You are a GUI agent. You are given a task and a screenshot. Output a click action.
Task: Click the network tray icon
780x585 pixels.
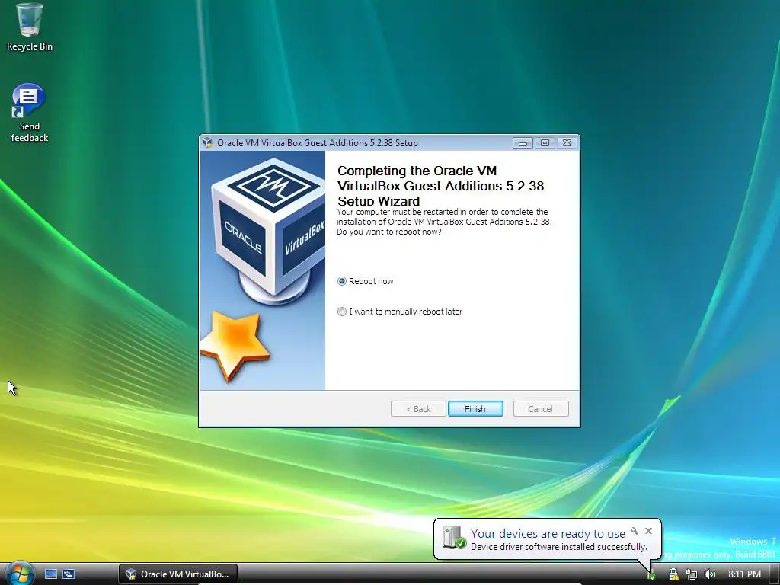coord(692,574)
